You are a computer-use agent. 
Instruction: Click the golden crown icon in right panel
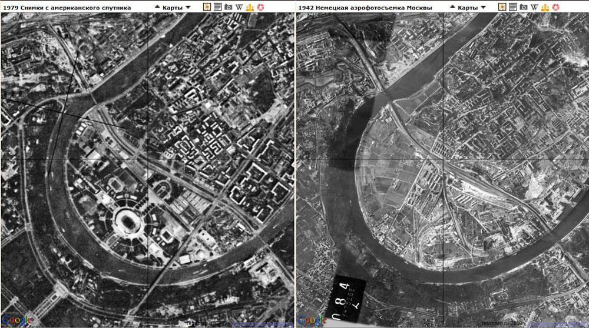(x=545, y=7)
